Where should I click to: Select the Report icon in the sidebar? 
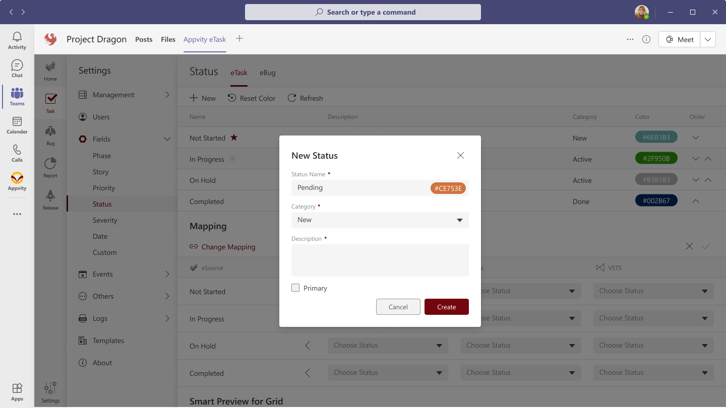coord(50,167)
